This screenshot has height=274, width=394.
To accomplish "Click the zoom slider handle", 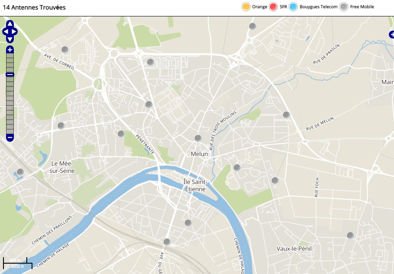I will click(10, 75).
